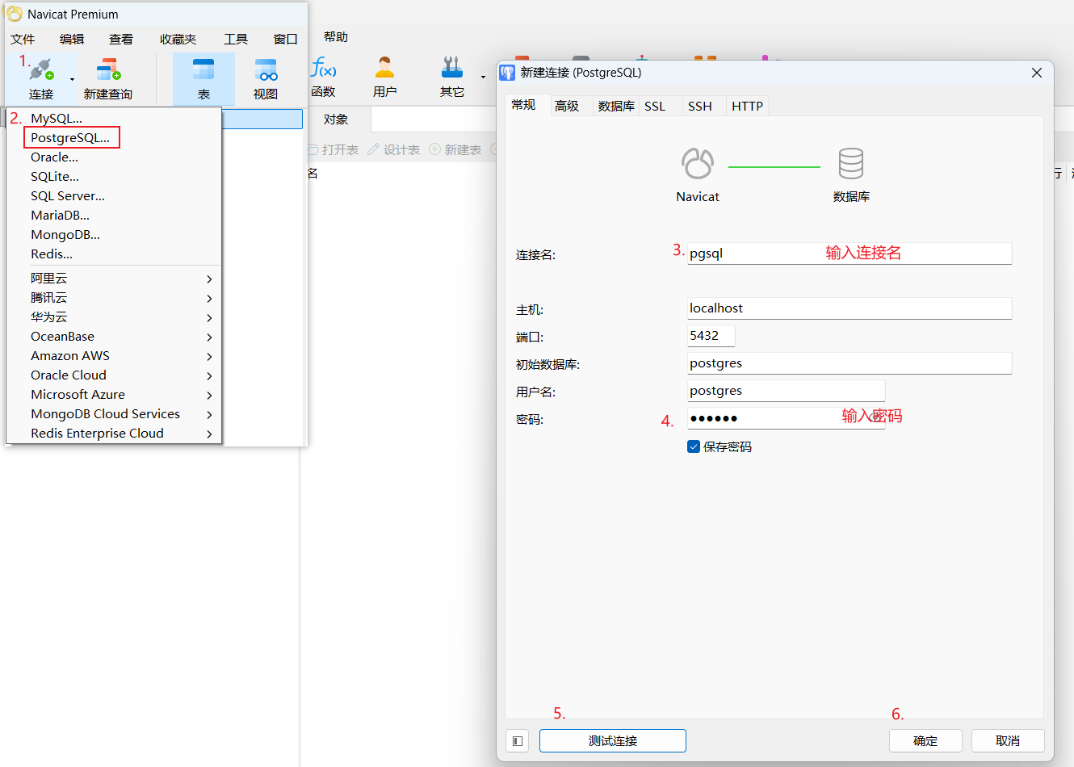Switch to the SSH tab
This screenshot has width=1074, height=767.
tap(699, 106)
